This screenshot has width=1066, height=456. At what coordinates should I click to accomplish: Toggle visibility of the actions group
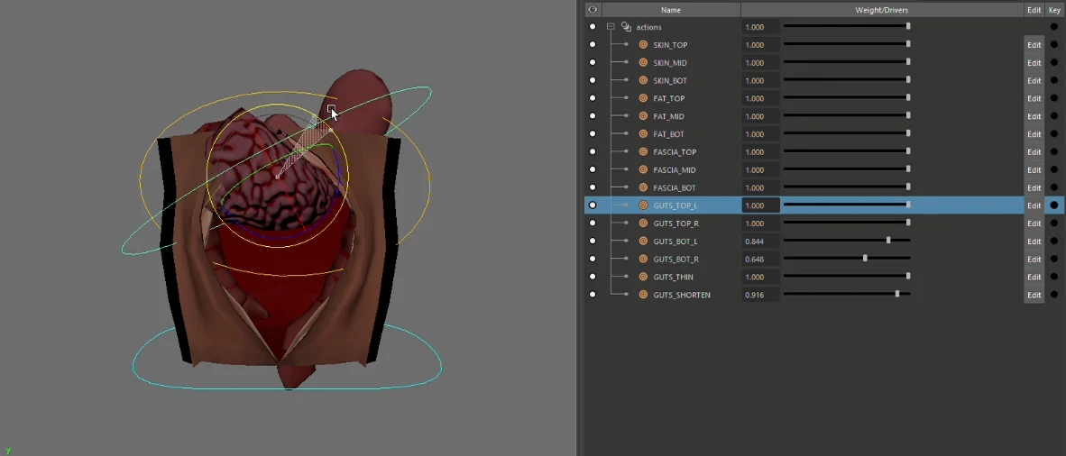point(593,27)
